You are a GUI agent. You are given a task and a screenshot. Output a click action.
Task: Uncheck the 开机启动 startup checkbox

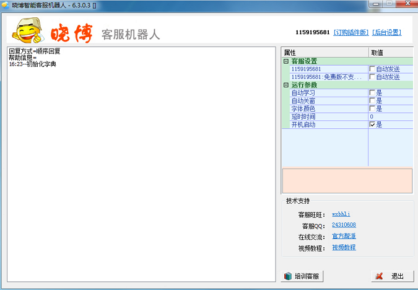coord(372,125)
